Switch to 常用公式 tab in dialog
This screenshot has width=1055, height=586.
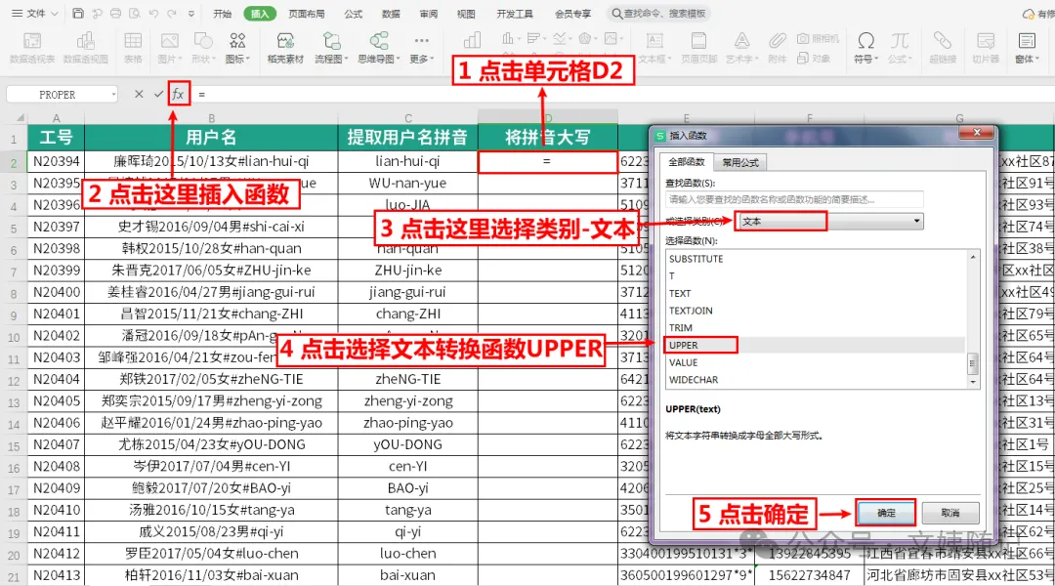click(740, 162)
